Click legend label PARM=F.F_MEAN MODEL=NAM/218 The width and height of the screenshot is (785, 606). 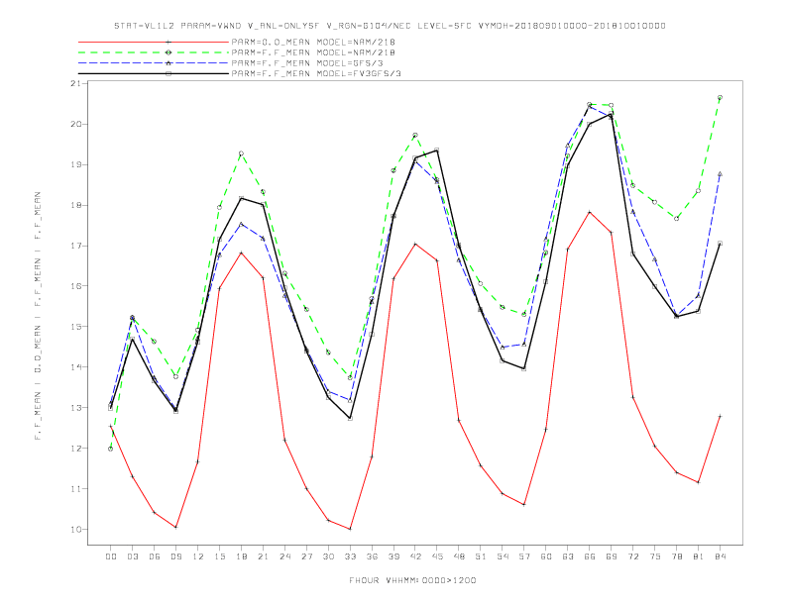coord(313,52)
